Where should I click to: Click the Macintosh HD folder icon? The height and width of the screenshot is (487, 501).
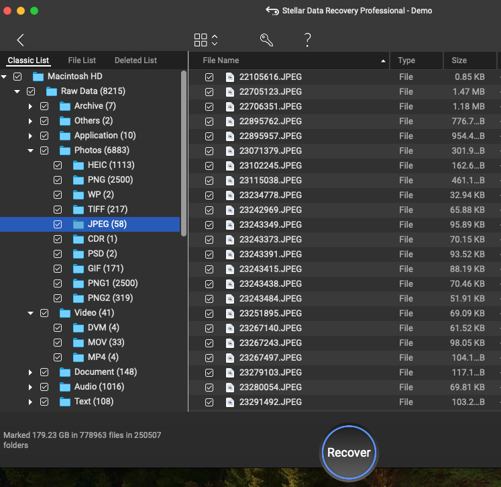click(38, 77)
